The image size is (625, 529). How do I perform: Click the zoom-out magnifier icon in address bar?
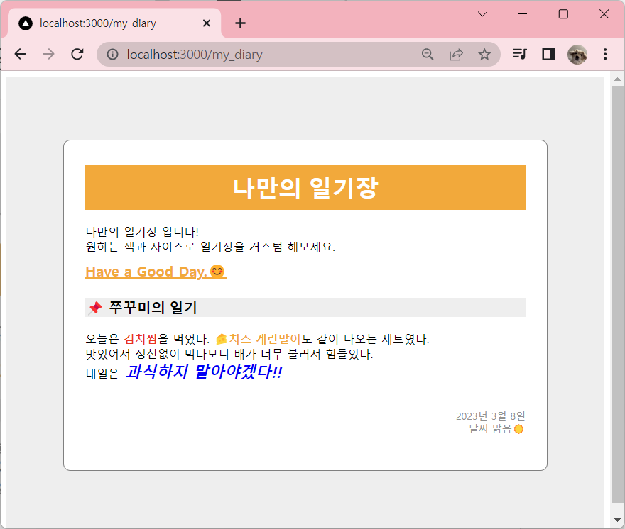pos(427,54)
